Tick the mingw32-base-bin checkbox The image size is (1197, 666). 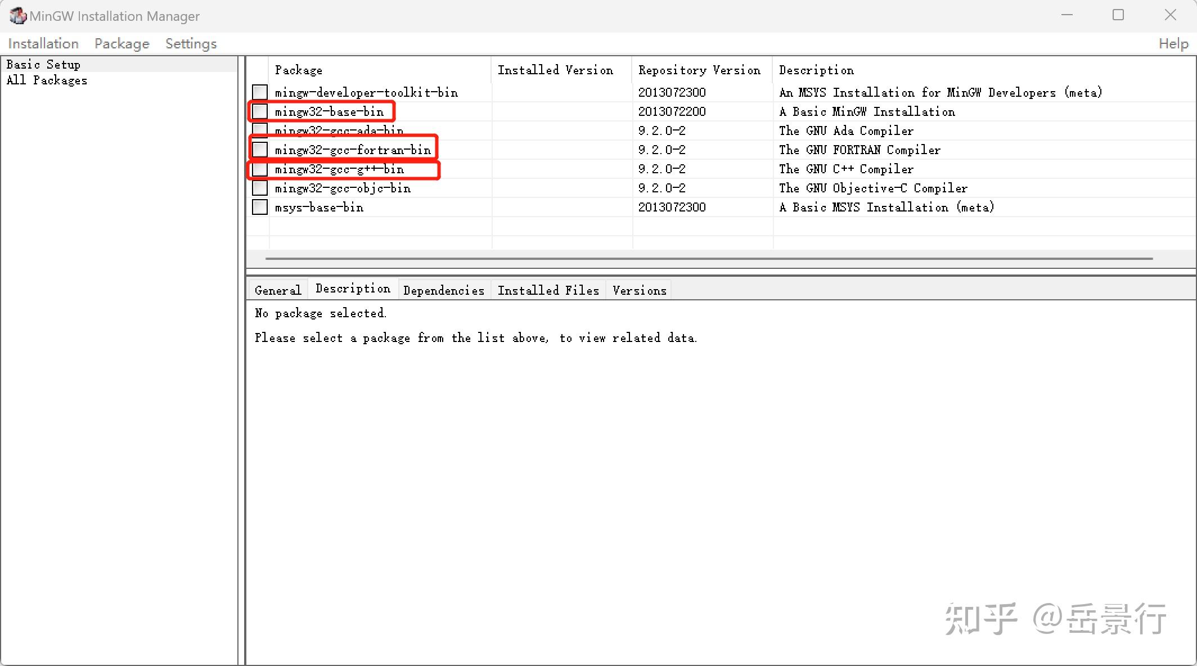tap(260, 111)
